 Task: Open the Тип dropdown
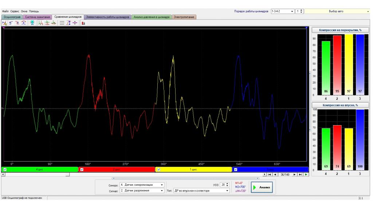(x=201, y=190)
